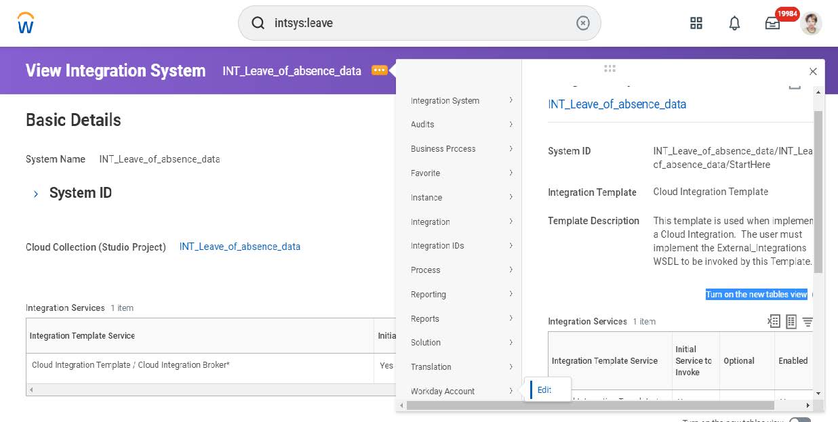Screen dimensions: 838x422
Task: Clear the search field with the X icon
Action: pos(583,23)
